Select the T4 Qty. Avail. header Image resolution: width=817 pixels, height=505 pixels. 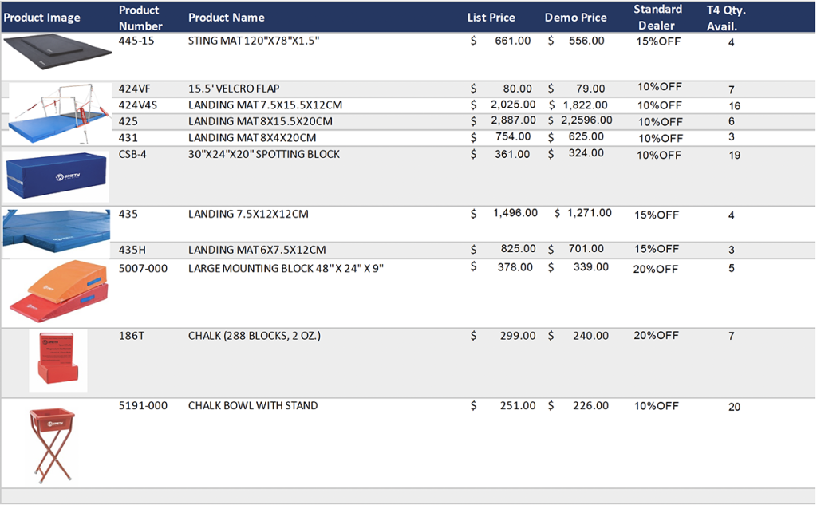point(726,18)
